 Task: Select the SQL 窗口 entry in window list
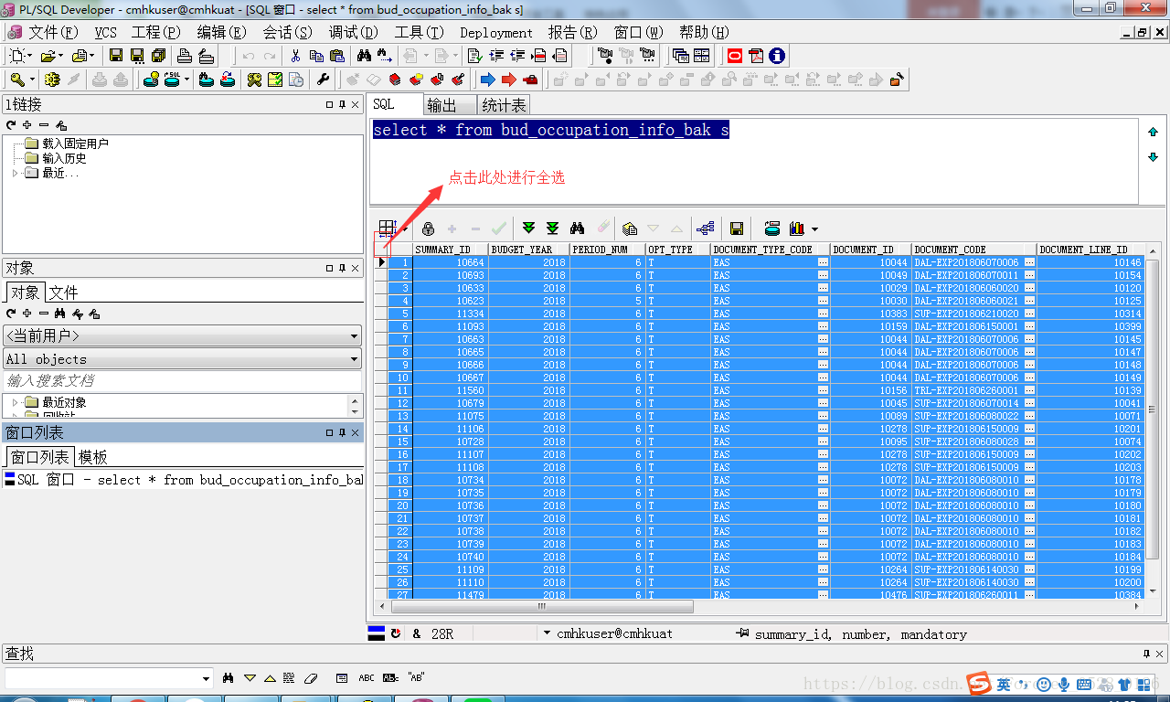(183, 479)
